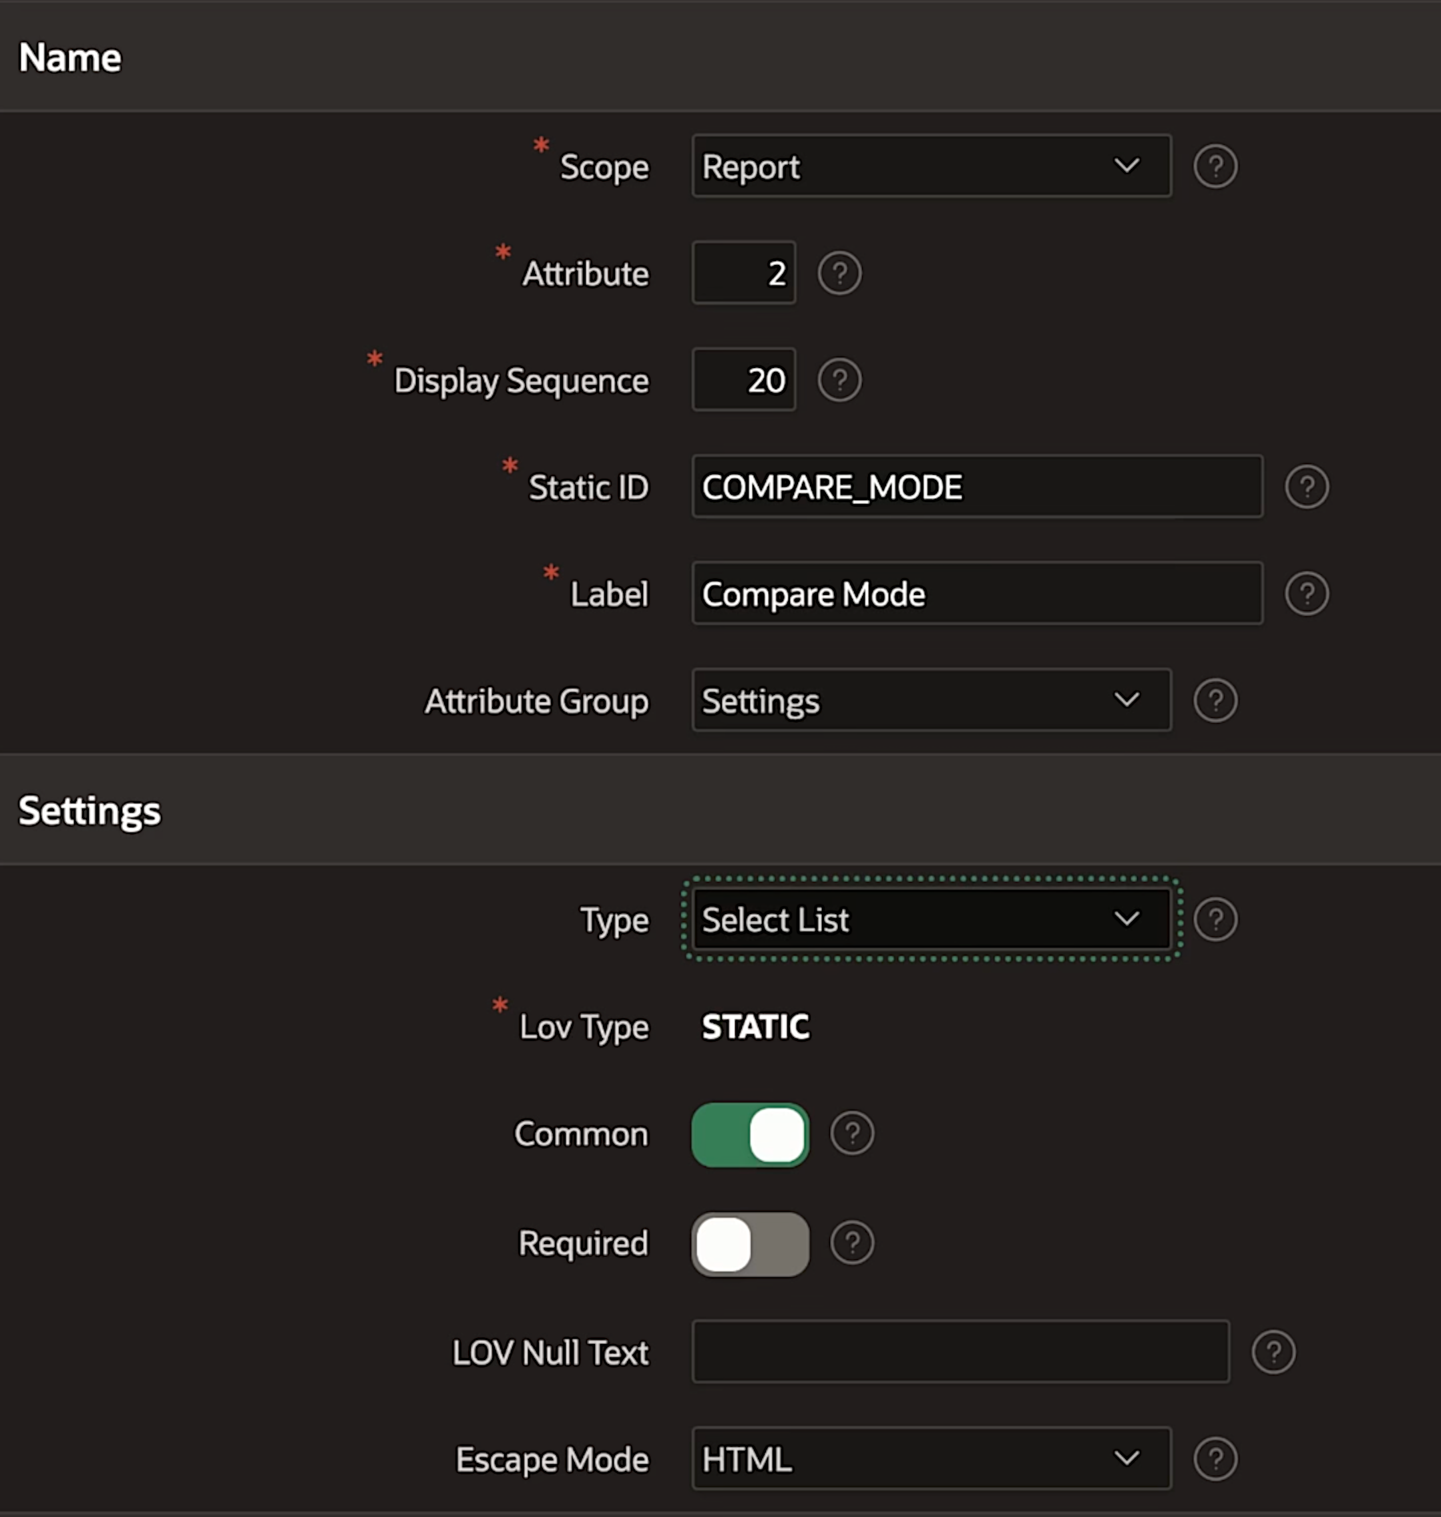
Task: Click the help icon next to Label
Action: (1307, 593)
